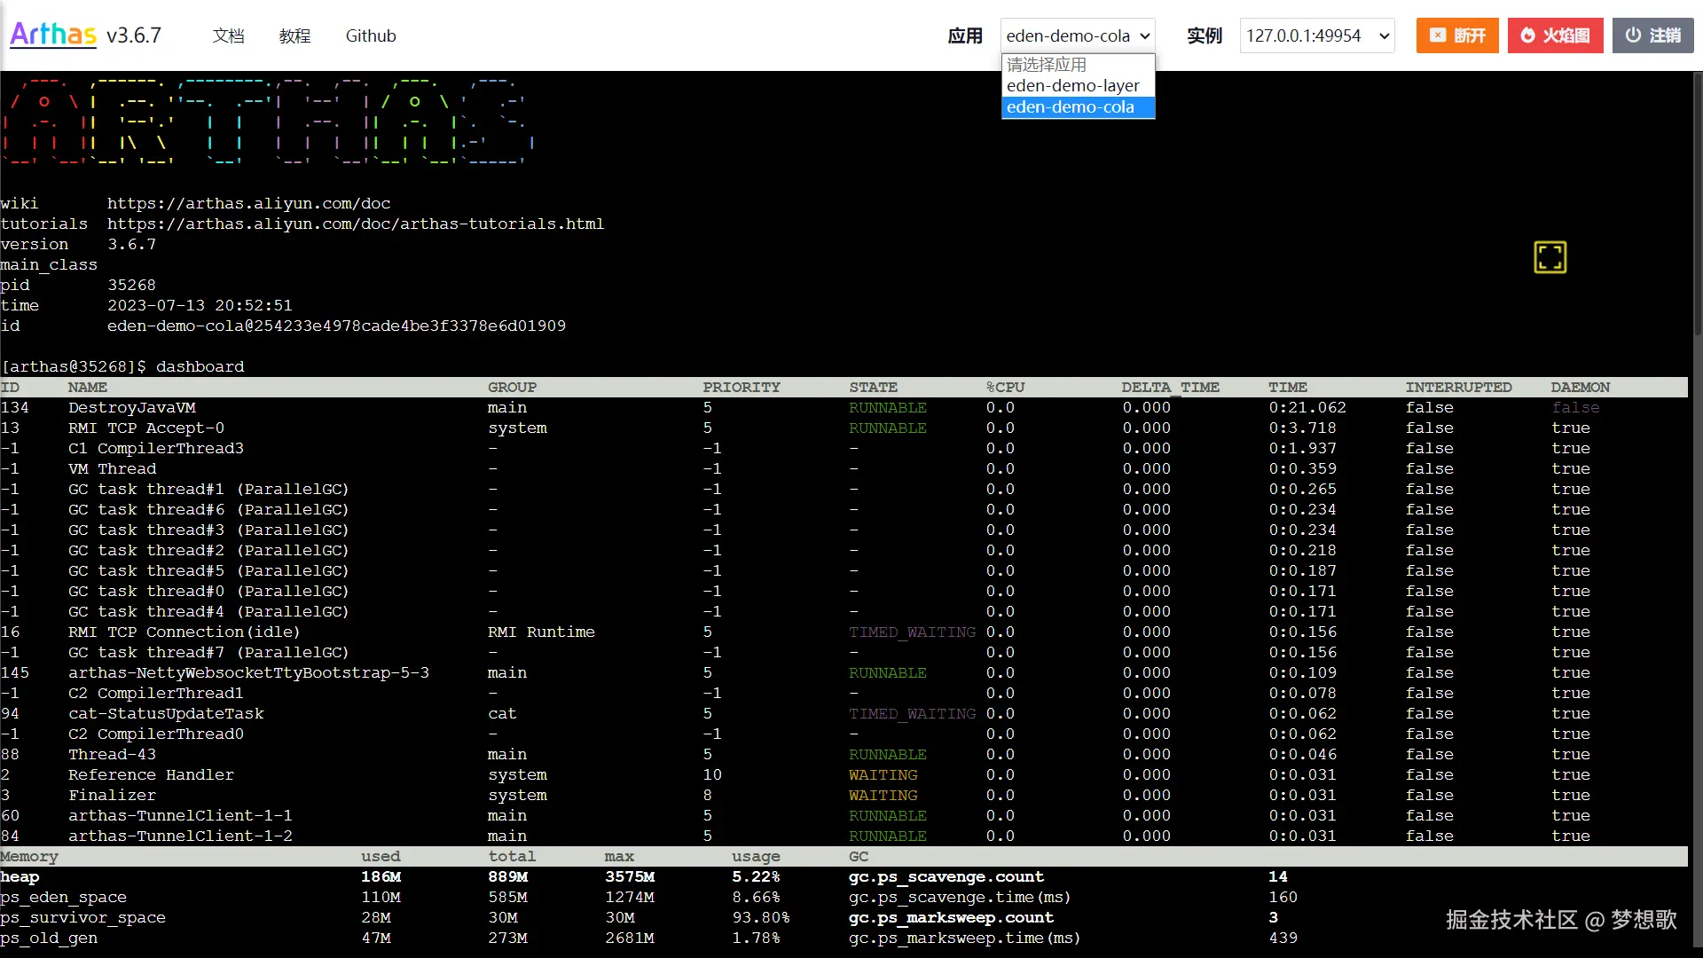Click the terminal vertical scrollbar

(1697, 204)
